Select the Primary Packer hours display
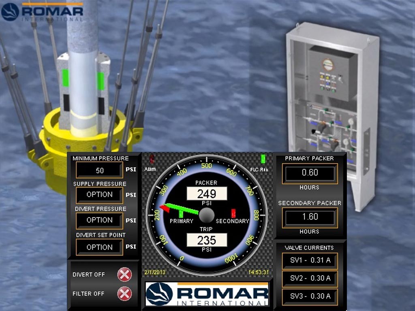 pos(310,173)
